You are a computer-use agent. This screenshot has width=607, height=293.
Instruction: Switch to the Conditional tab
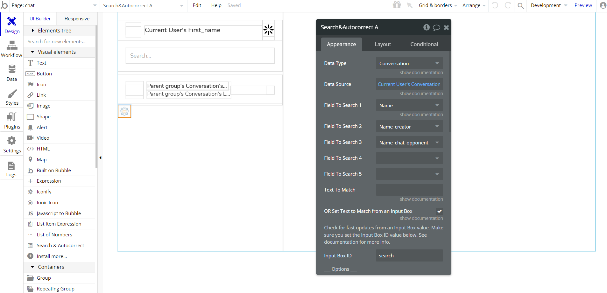pyautogui.click(x=424, y=44)
